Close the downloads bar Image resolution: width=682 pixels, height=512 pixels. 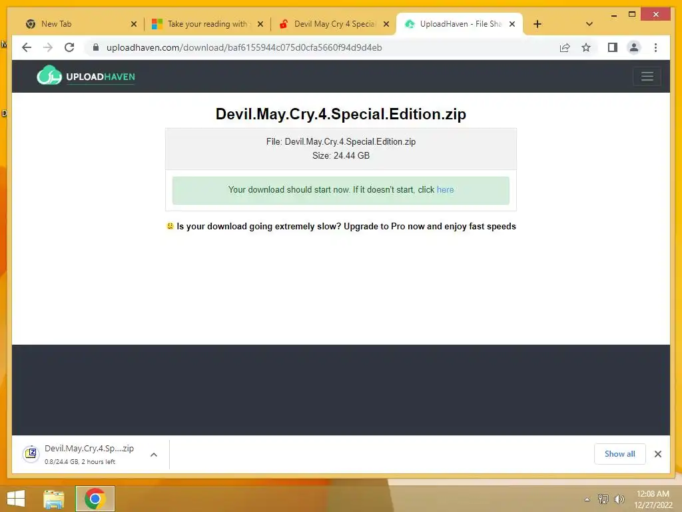tap(658, 454)
